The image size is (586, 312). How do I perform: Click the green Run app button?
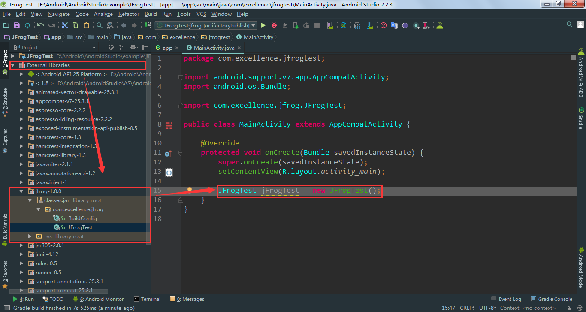(263, 26)
